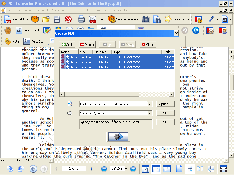The width and height of the screenshot is (234, 175).
Task: Click the red PDF convert icon
Action: pos(68,19)
